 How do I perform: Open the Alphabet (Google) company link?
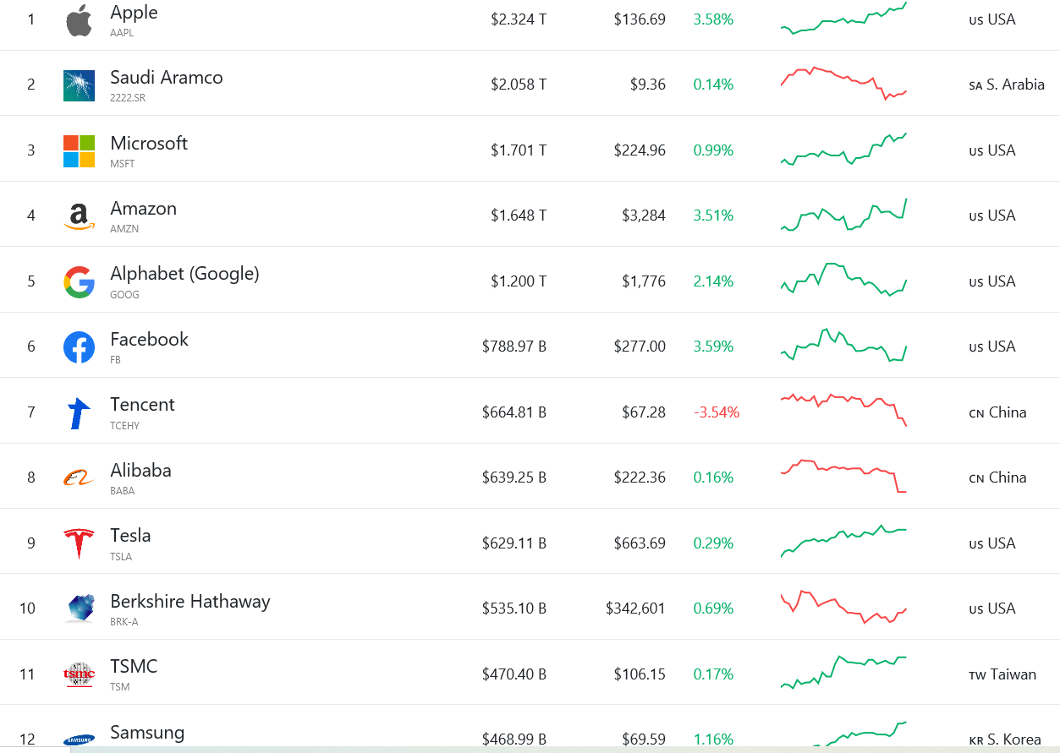point(184,273)
